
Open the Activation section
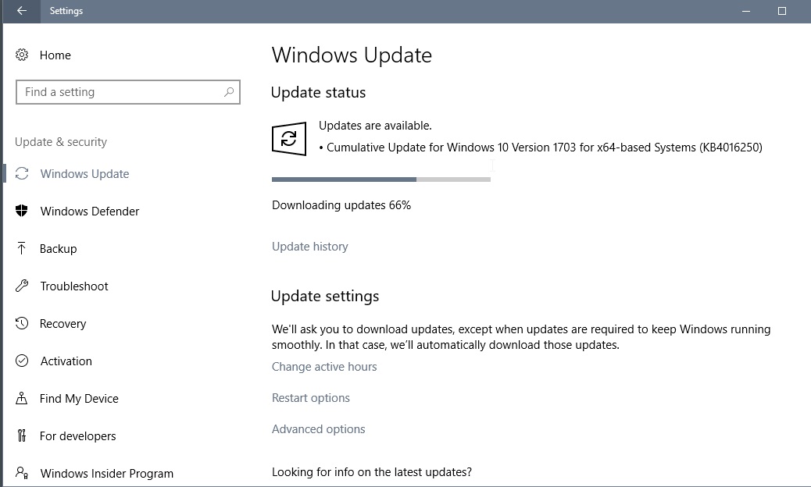(66, 361)
